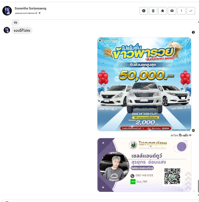Click the dropdown arrow beside มอบหมายการสนทนานี้
This screenshot has width=199, height=202.
click(x=40, y=13)
